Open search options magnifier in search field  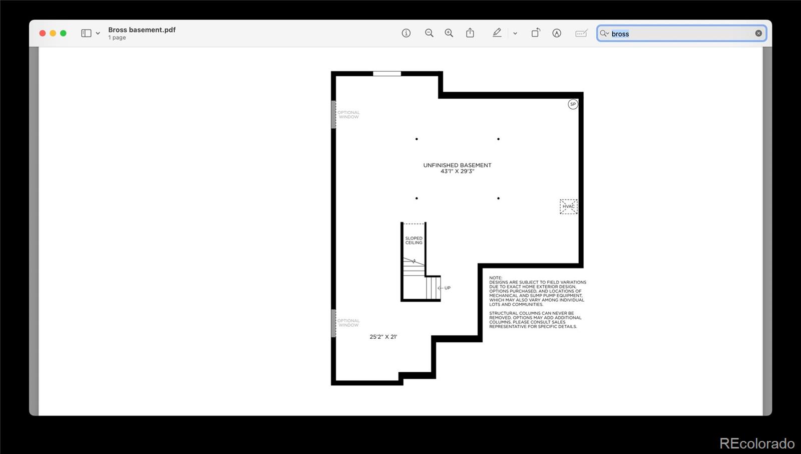tap(604, 34)
